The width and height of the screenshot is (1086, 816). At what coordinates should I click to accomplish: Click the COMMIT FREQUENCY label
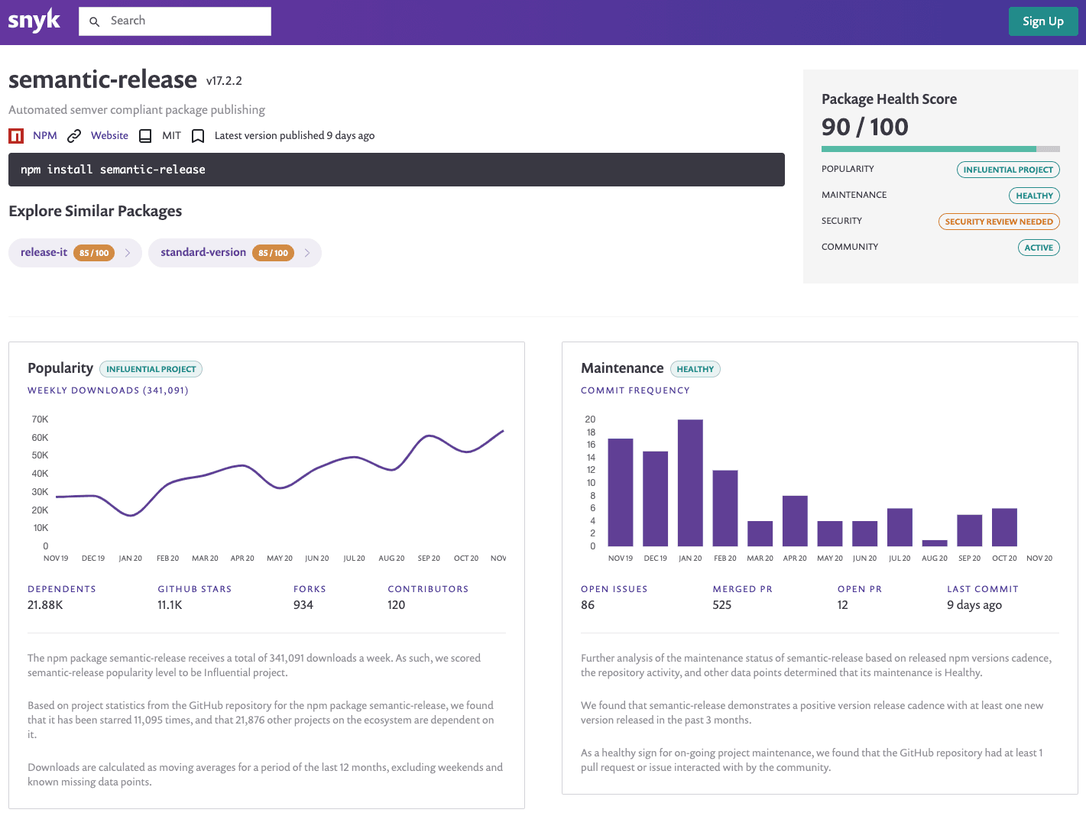click(x=635, y=390)
